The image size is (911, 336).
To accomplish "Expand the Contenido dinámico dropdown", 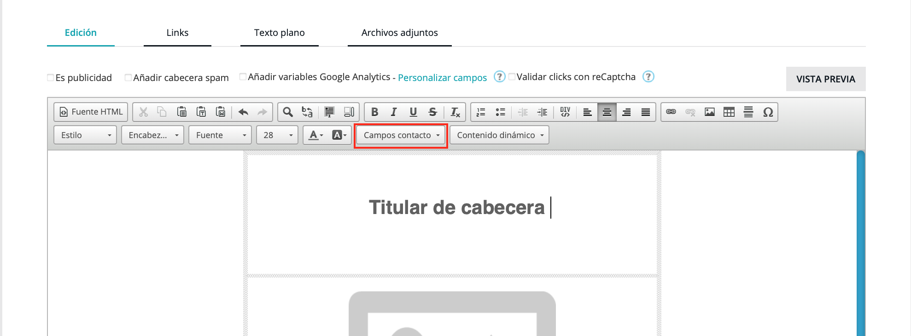I will click(499, 135).
